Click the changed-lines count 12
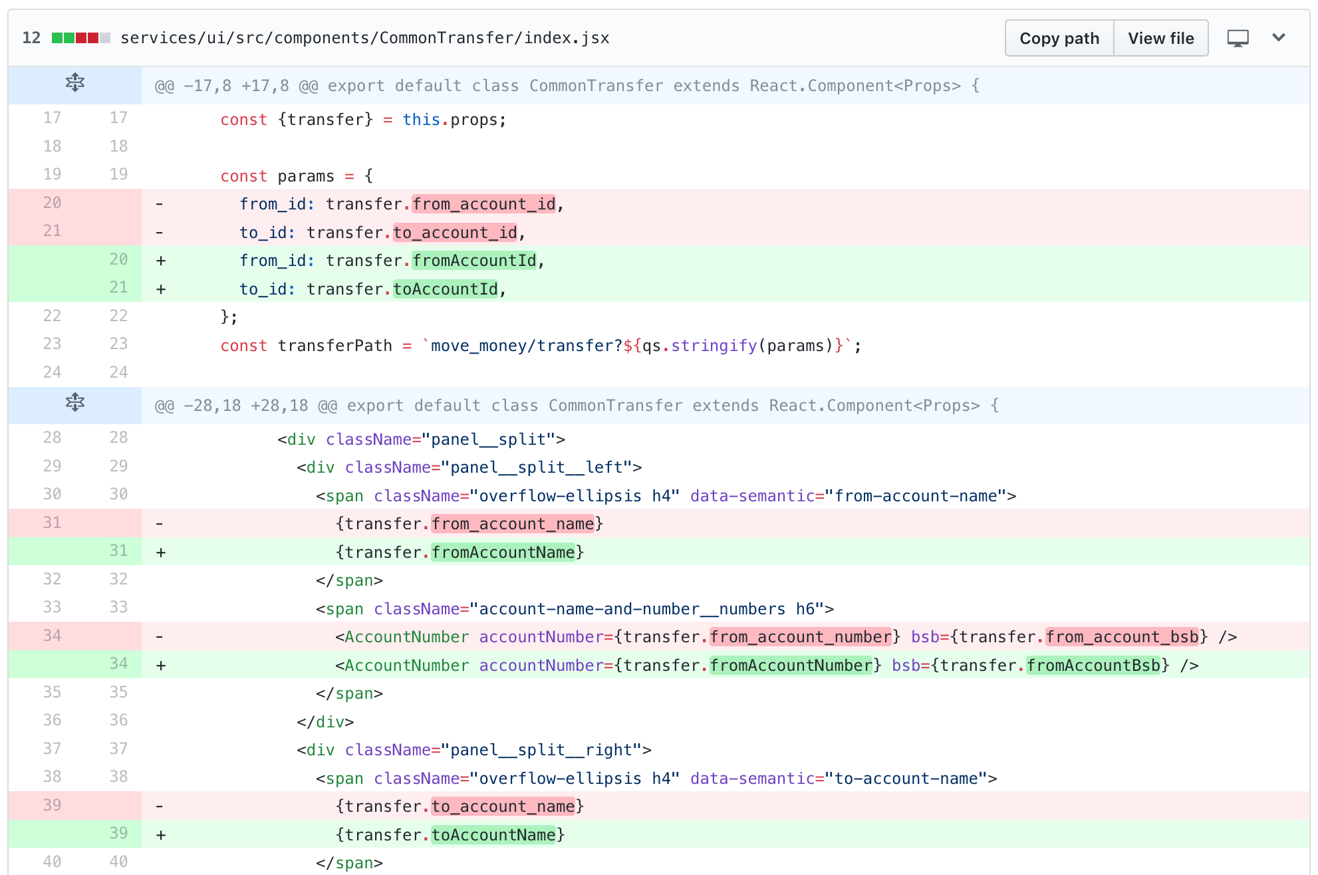The width and height of the screenshot is (1318, 875). coord(31,38)
